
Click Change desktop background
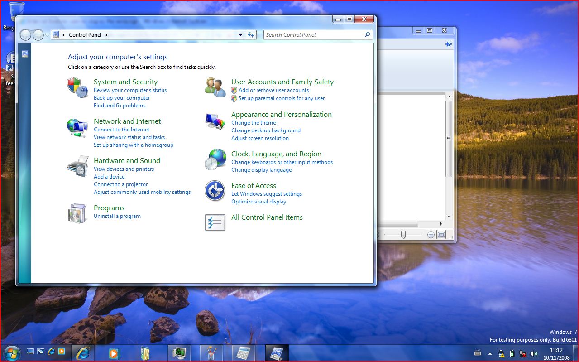tap(266, 130)
